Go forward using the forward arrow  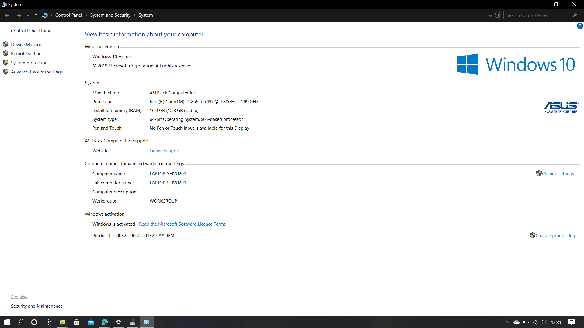point(19,15)
